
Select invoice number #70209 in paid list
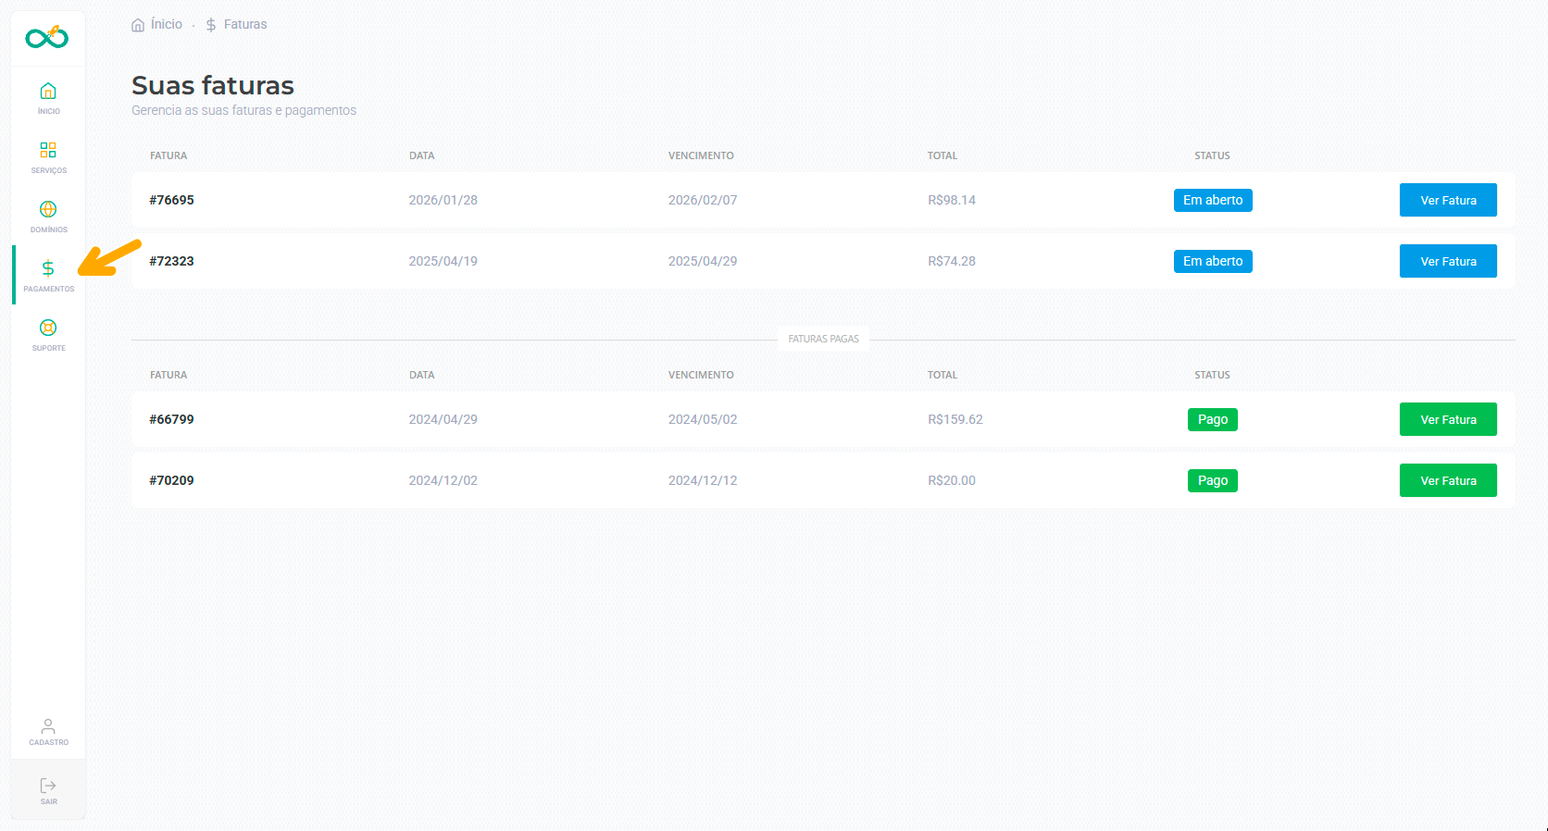click(171, 480)
